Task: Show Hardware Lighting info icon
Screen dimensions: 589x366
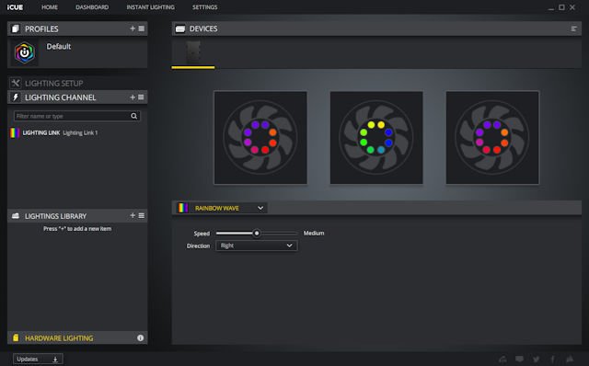Action: (x=140, y=337)
